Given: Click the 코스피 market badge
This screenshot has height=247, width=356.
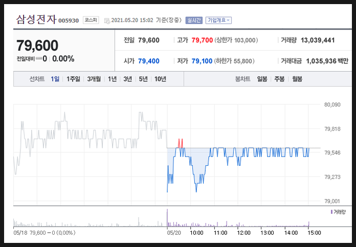Looking at the screenshot, I should click(x=91, y=20).
